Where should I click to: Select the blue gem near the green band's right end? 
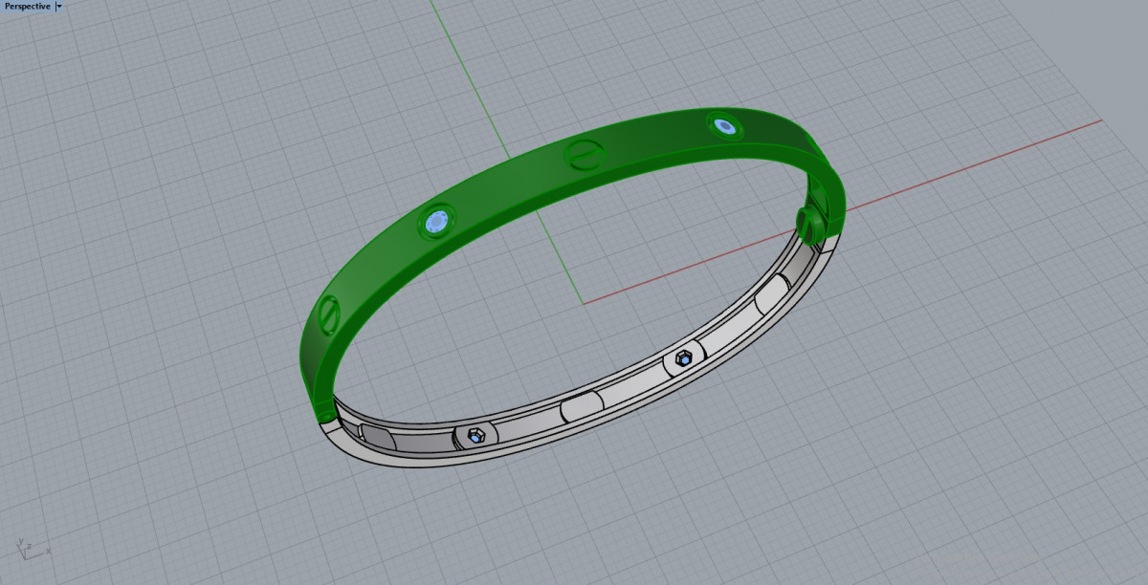724,125
